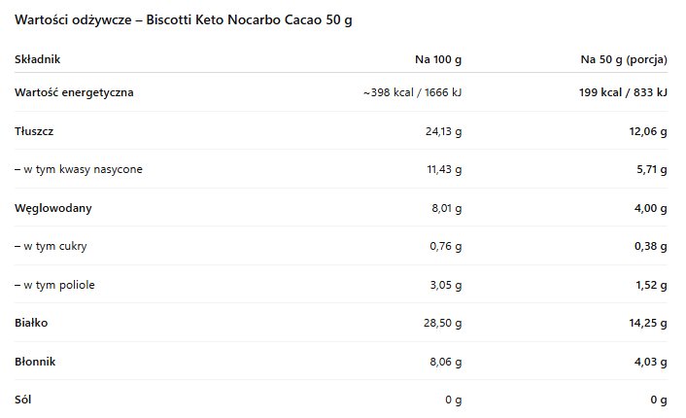Click the 'Białko' row label
Image resolution: width=686 pixels, height=418 pixels.
(x=32, y=323)
